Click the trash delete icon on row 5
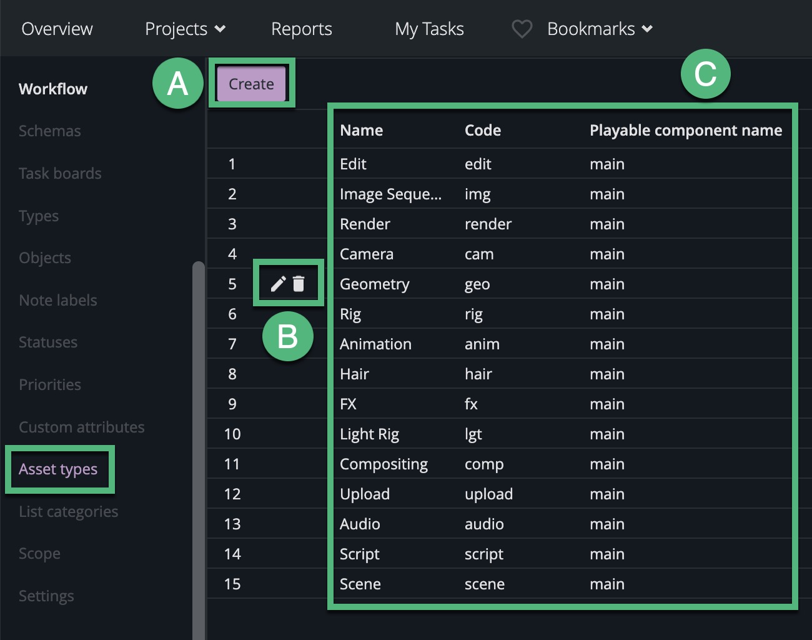 click(299, 284)
